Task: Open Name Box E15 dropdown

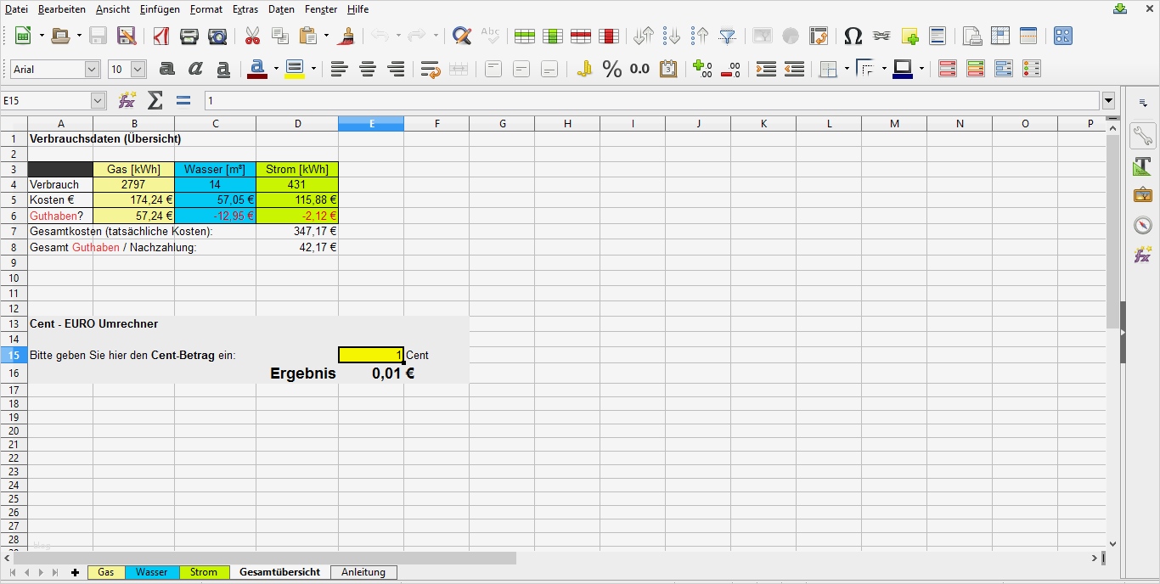Action: point(98,101)
